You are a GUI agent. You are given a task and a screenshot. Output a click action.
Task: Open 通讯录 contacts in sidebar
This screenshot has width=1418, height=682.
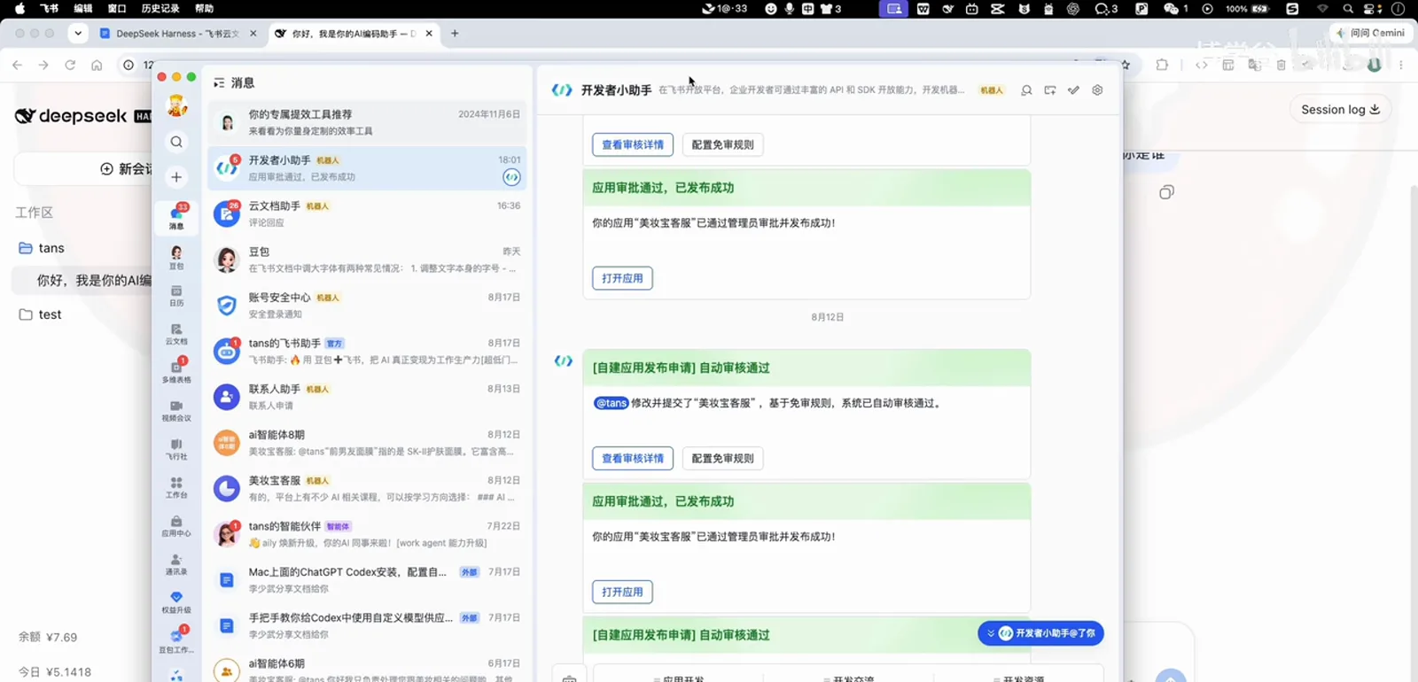tap(176, 564)
